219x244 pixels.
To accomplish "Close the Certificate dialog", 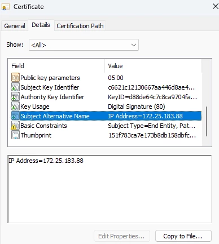I will (215, 6).
